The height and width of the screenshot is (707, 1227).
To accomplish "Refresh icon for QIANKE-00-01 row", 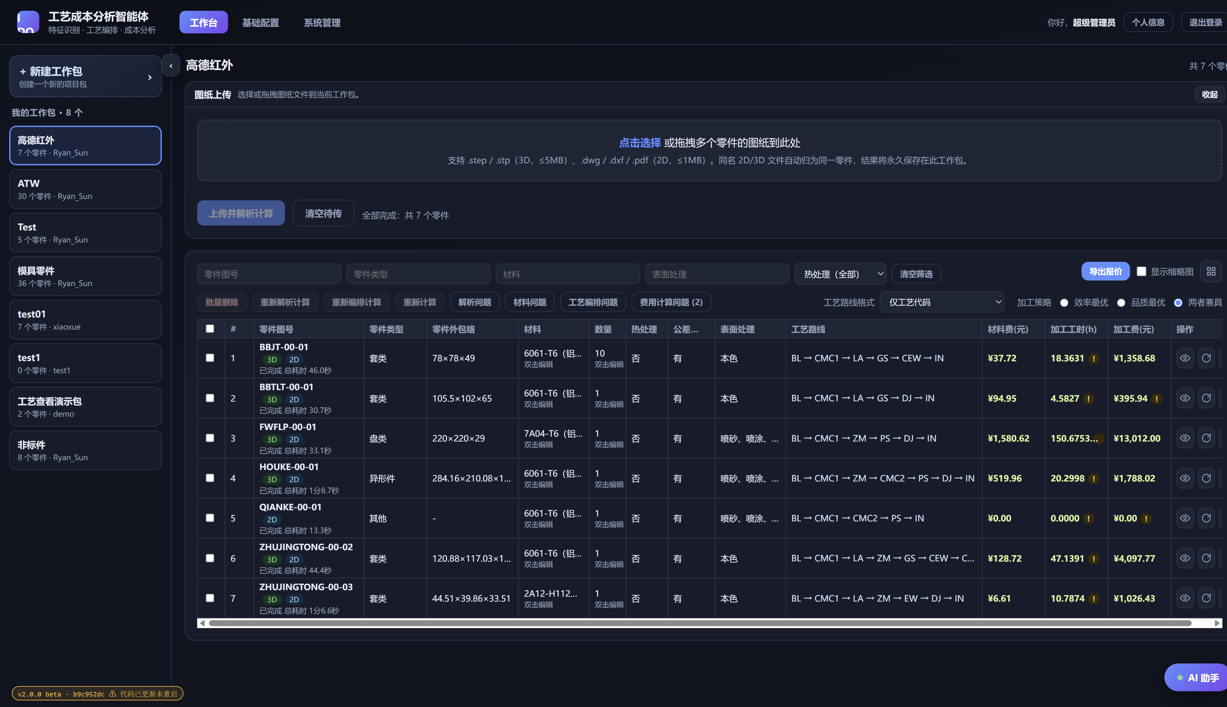I will click(x=1206, y=518).
